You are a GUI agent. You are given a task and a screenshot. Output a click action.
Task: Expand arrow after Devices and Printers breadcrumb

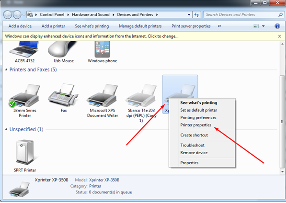click(157, 15)
